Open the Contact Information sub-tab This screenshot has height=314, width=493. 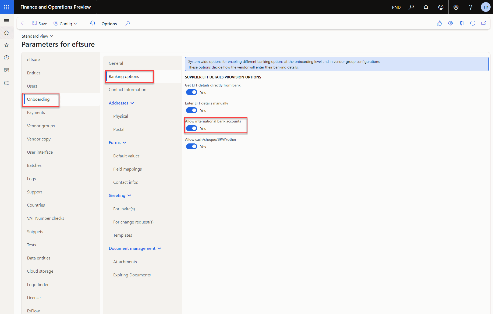[143, 90]
